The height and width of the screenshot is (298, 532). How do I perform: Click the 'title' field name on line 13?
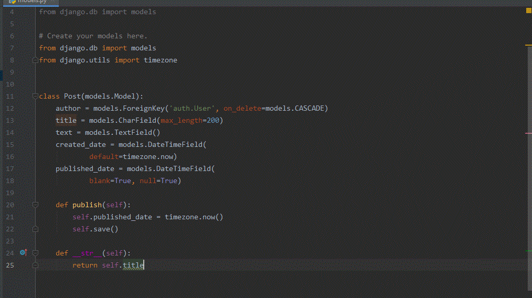[66, 121]
